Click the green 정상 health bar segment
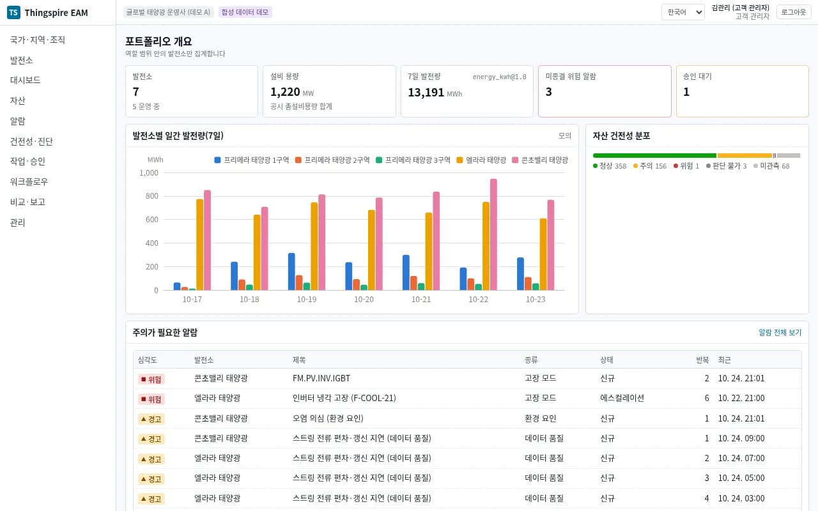The height and width of the screenshot is (511, 818). point(654,155)
